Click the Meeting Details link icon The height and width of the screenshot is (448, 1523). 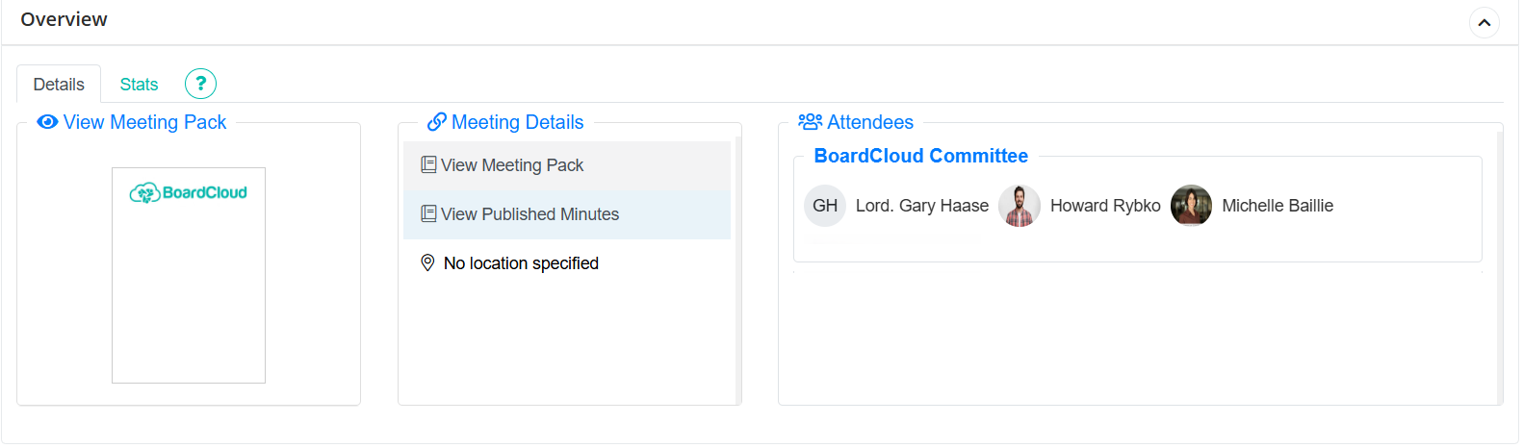click(437, 122)
